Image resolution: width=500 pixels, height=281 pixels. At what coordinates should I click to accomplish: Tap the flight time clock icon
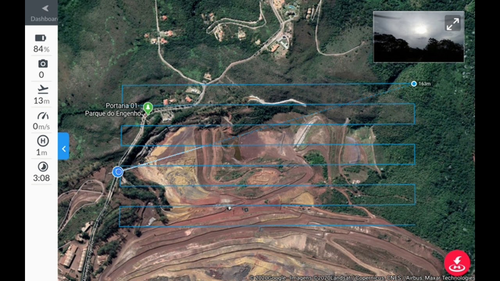coord(43,167)
